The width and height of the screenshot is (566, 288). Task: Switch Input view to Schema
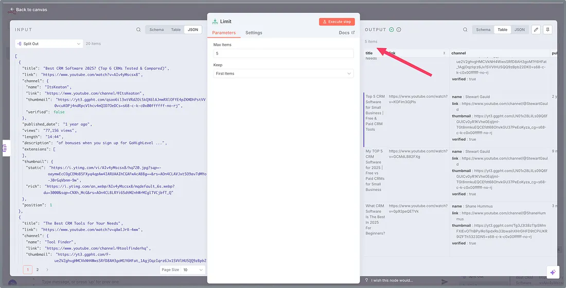click(x=156, y=30)
